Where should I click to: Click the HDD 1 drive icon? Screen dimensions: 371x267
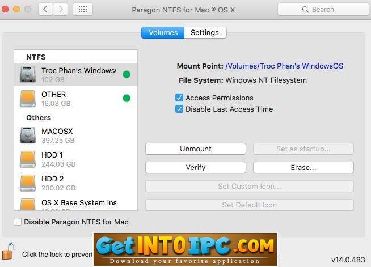28,159
